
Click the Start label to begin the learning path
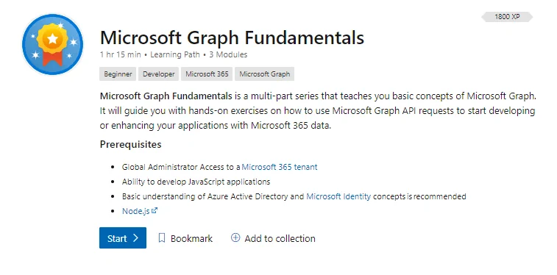[117, 238]
